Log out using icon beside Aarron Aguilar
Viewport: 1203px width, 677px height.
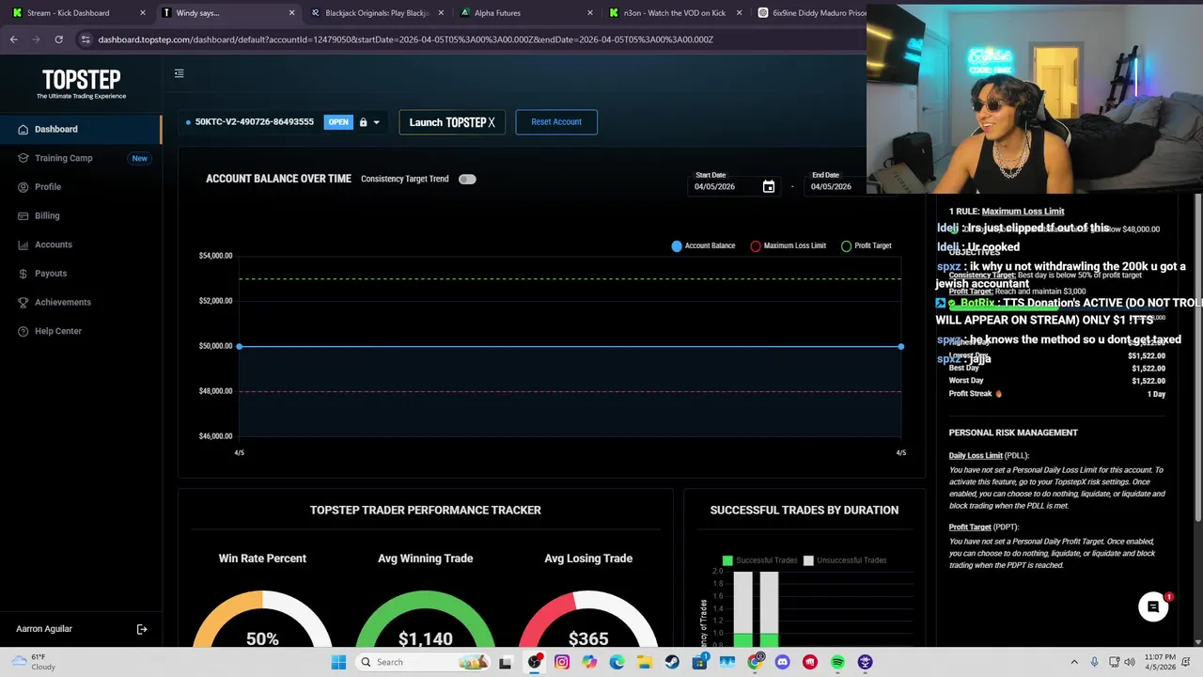142,629
